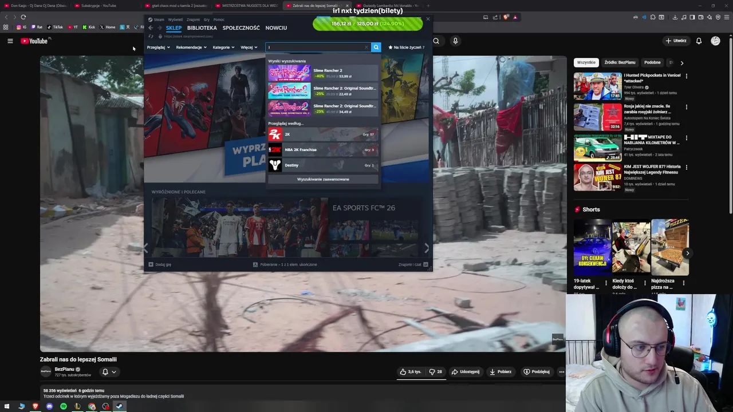Click Windows Start button

[7, 406]
